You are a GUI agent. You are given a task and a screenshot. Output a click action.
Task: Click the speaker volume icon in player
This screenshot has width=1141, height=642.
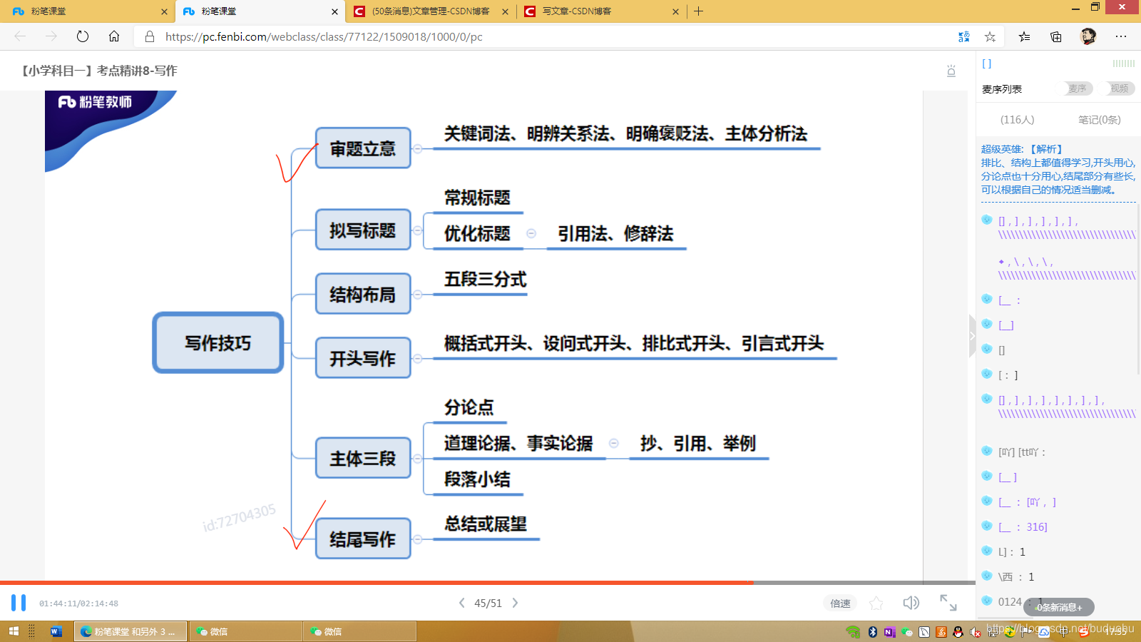click(x=911, y=603)
